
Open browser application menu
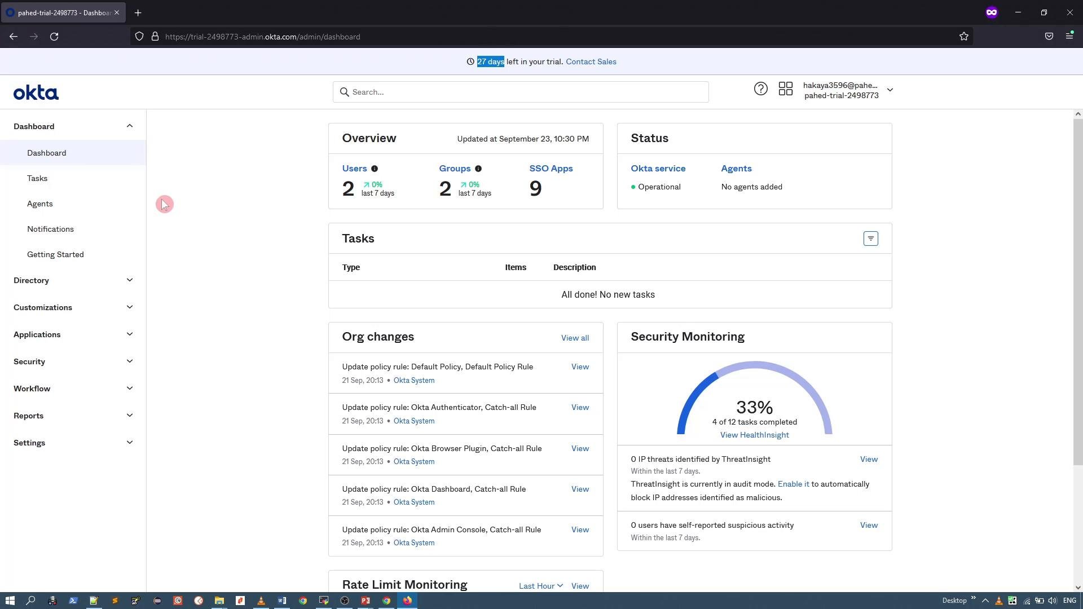point(1069,36)
